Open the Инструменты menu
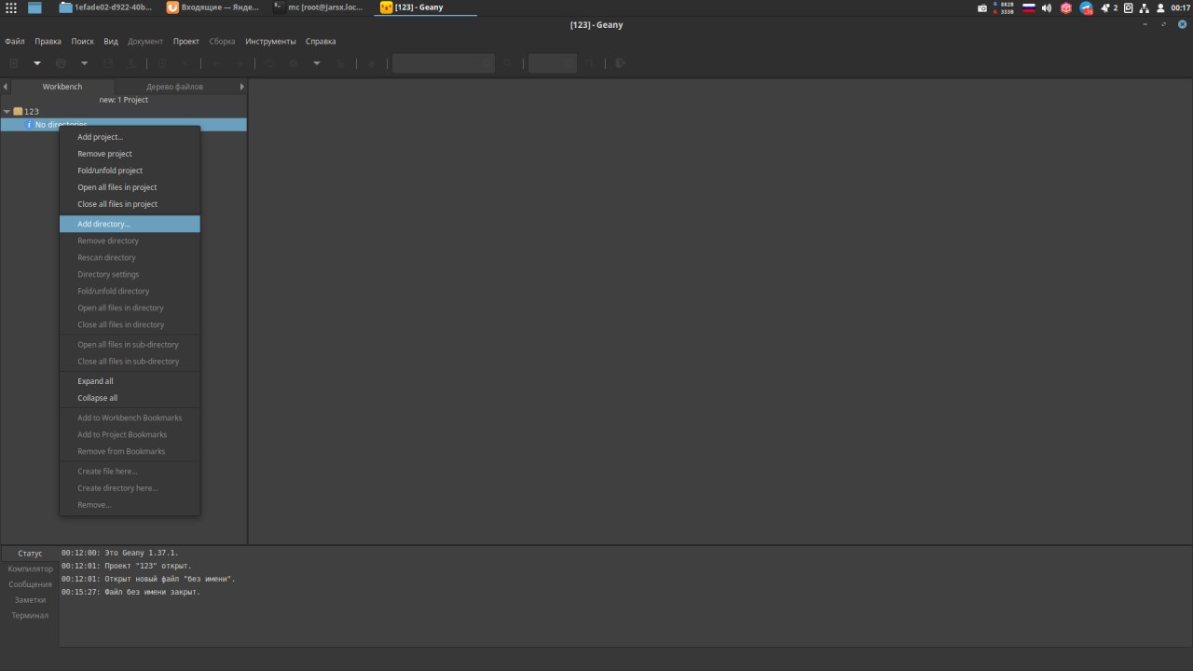1193x671 pixels. pos(270,41)
